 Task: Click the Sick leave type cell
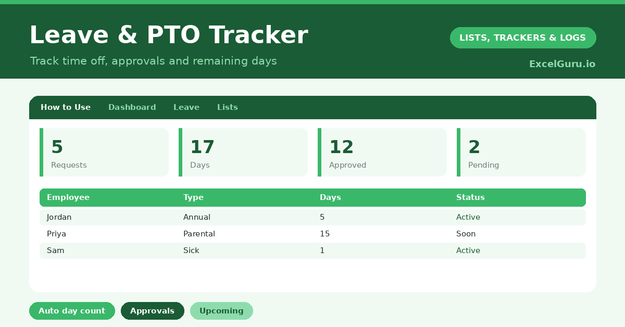191,250
